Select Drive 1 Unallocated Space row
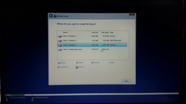 92,49
